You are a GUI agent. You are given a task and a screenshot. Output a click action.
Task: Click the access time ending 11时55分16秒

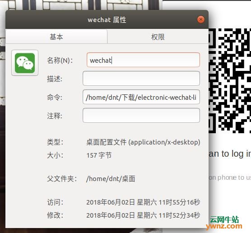pos(143,202)
